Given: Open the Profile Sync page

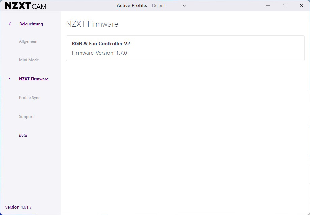Looking at the screenshot, I should 29,98.
